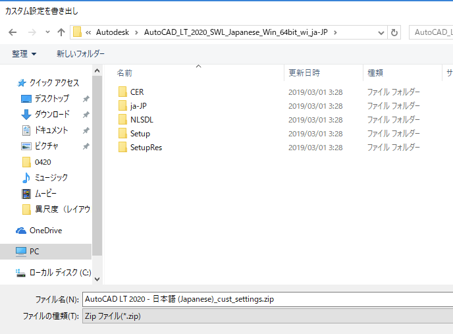Image resolution: width=453 pixels, height=334 pixels.
Task: Select ローカル ディスク (C:) in navigation pane
Action: [x=60, y=273]
